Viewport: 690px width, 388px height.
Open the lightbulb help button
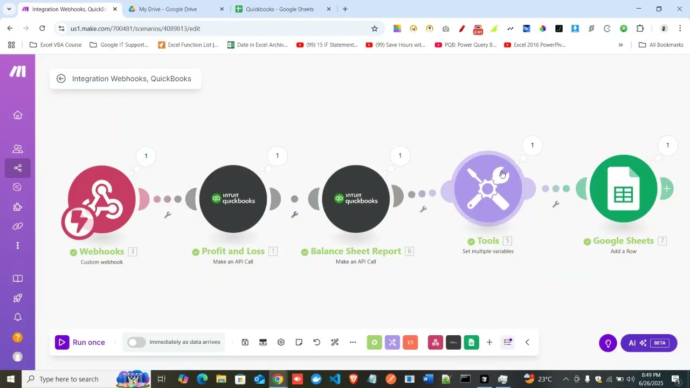[608, 343]
